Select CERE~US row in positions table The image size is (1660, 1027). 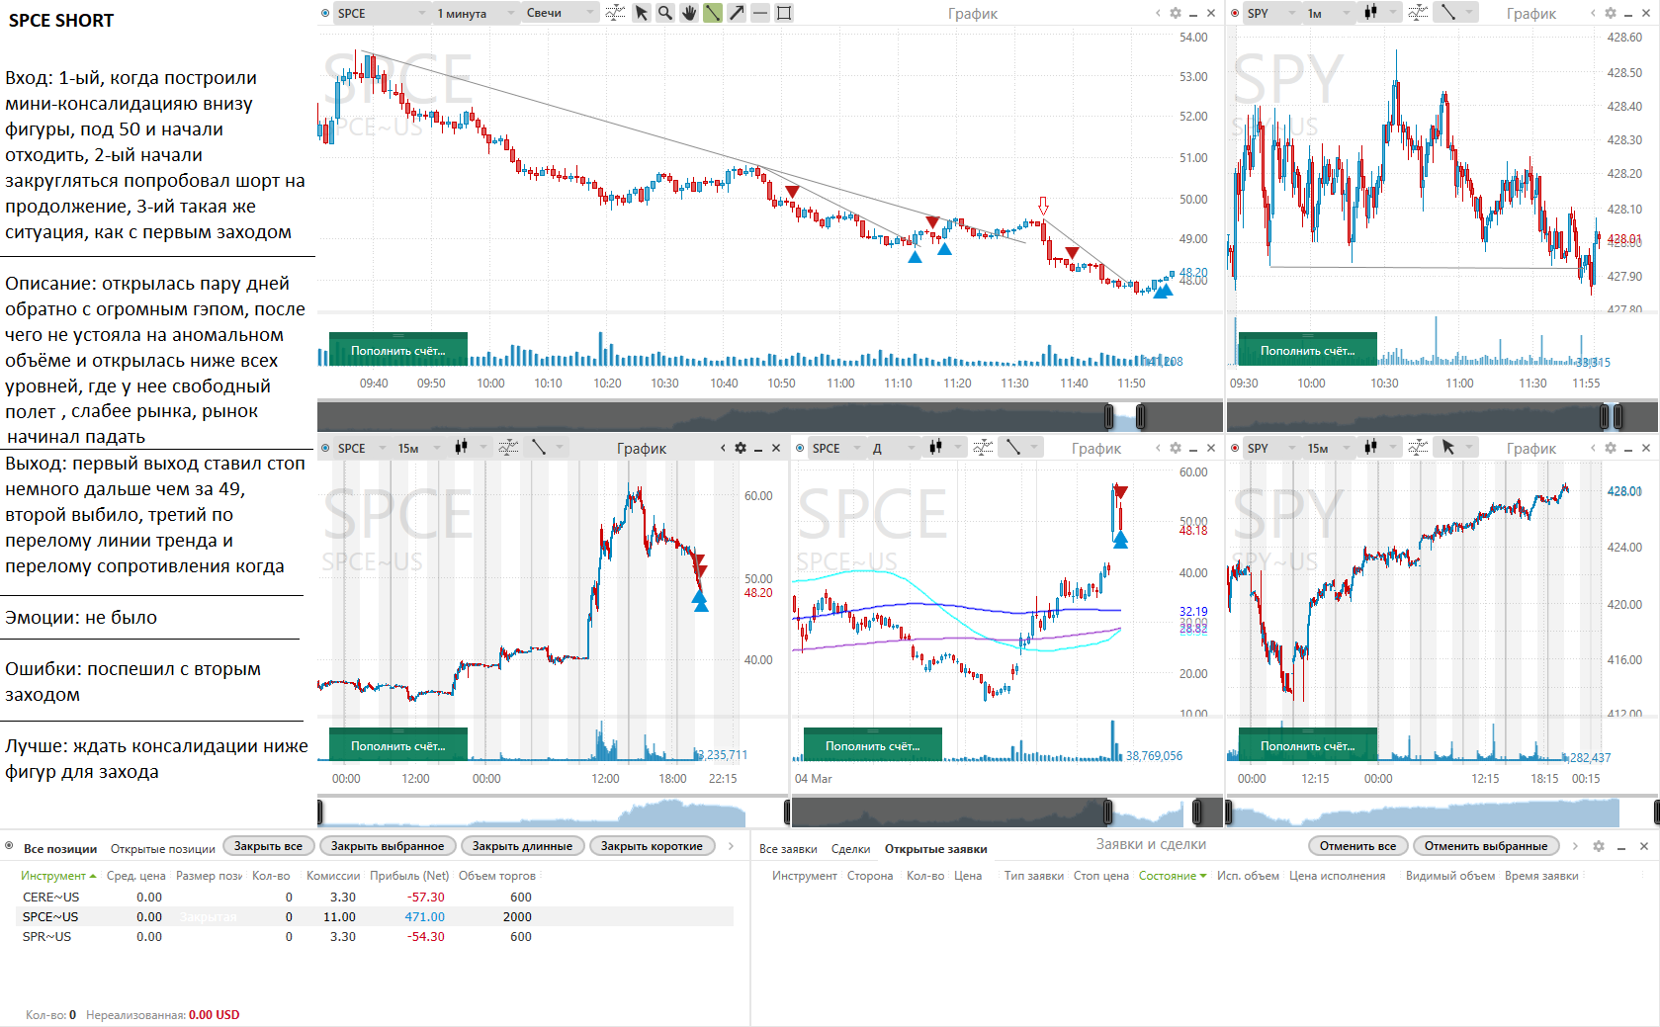[x=376, y=897]
